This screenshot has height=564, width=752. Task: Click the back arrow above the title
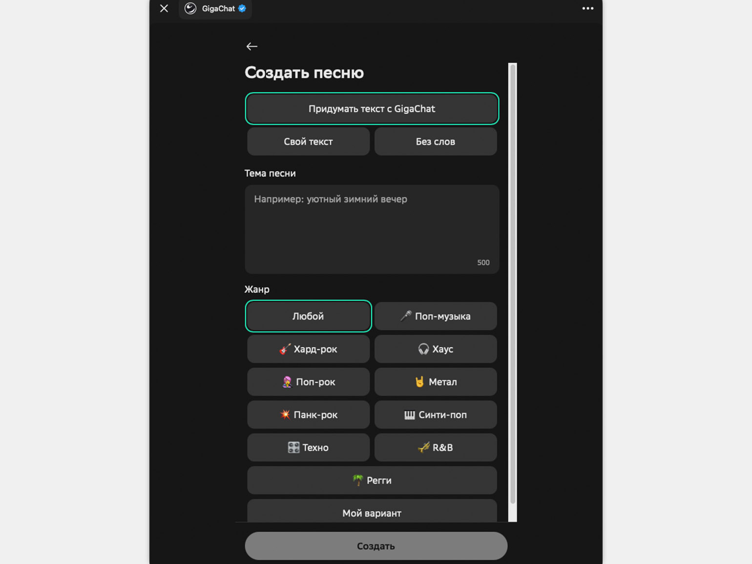(x=251, y=46)
